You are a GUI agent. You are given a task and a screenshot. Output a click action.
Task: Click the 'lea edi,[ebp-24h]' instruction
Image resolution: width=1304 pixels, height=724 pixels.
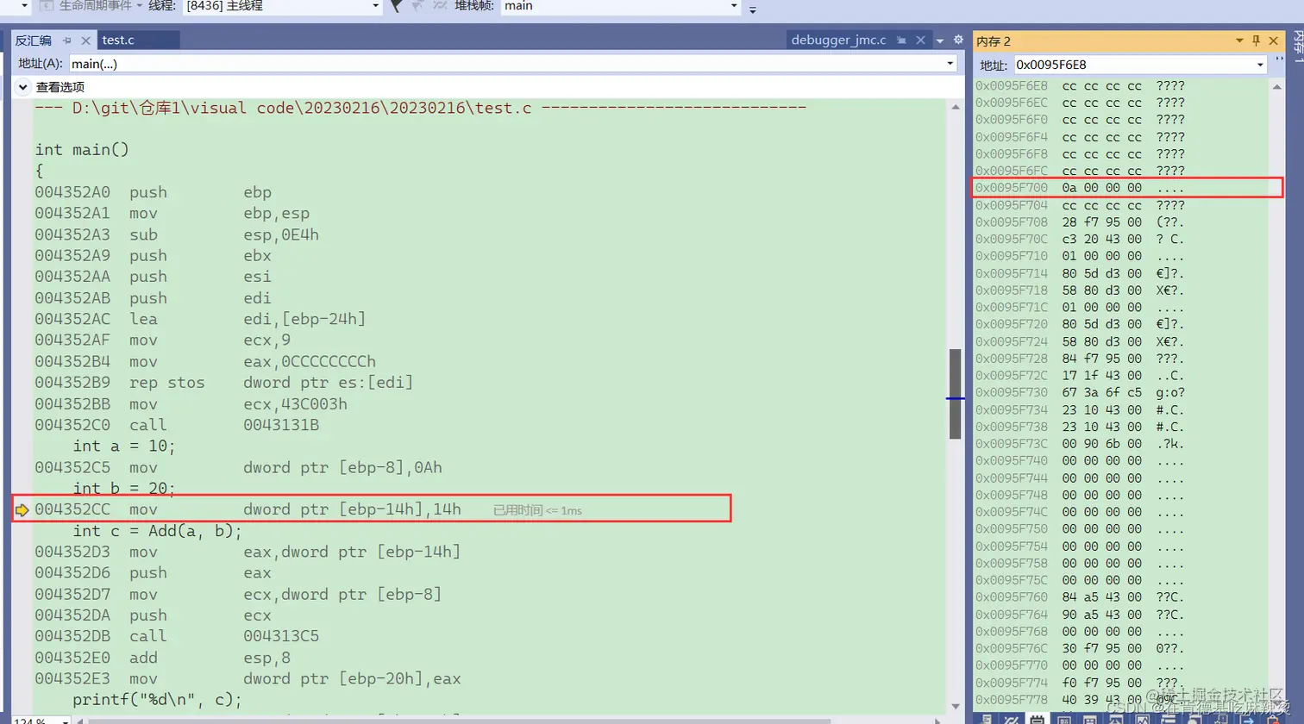(200, 319)
